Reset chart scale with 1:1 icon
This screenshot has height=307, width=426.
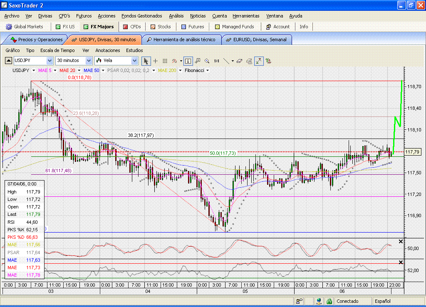pyautogui.click(x=216, y=61)
